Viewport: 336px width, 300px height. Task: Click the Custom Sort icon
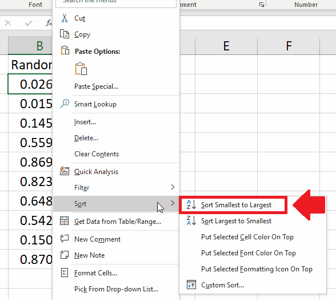pos(191,285)
